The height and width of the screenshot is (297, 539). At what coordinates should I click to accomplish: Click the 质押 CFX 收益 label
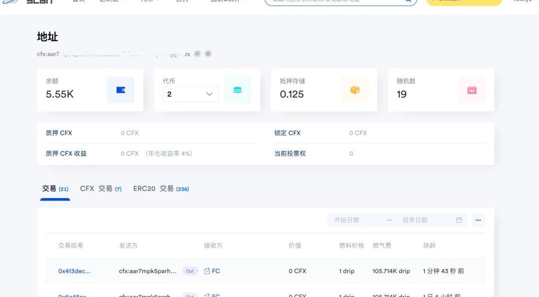point(66,153)
